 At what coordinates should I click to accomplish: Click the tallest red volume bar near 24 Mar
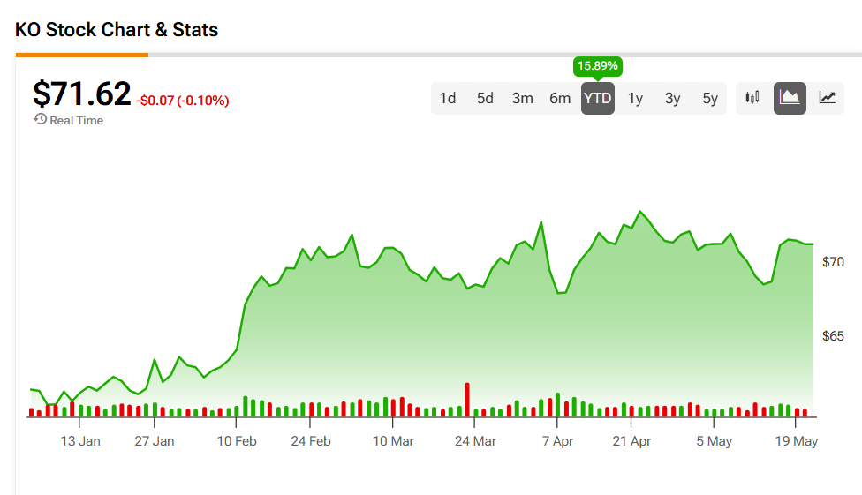coord(467,400)
